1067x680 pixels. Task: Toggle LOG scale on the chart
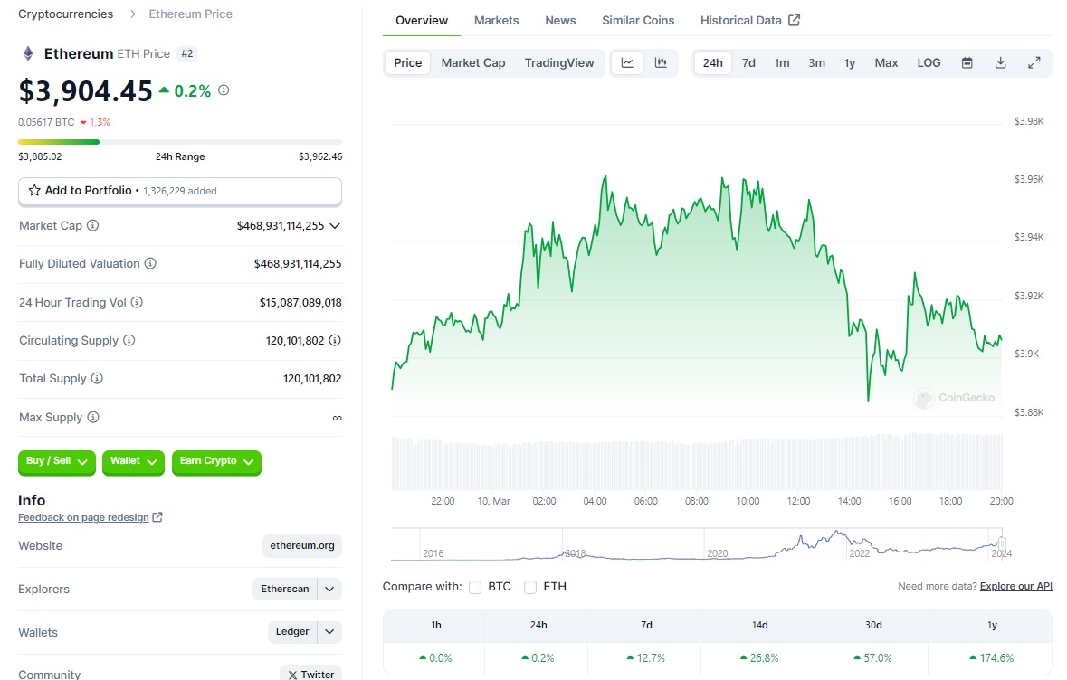(x=929, y=63)
